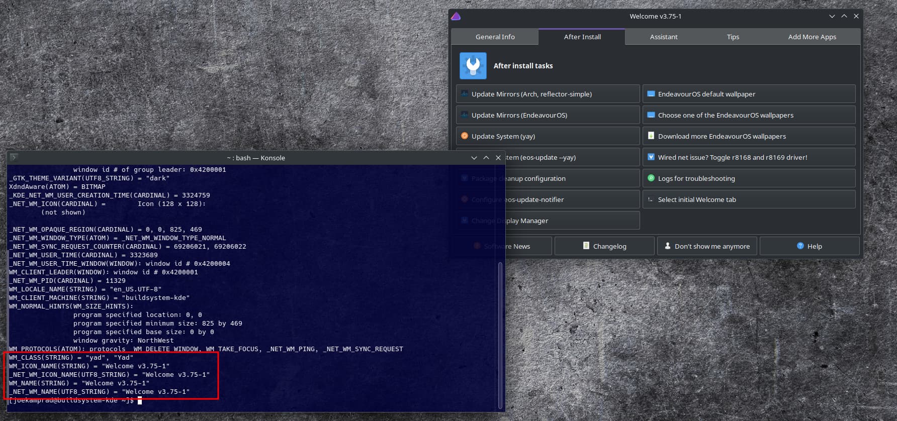Open Select initial Welcome tab
The image size is (897, 421).
click(749, 199)
